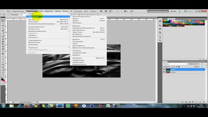
Task: Open Canvas Size menu entry
Action: 48,29
